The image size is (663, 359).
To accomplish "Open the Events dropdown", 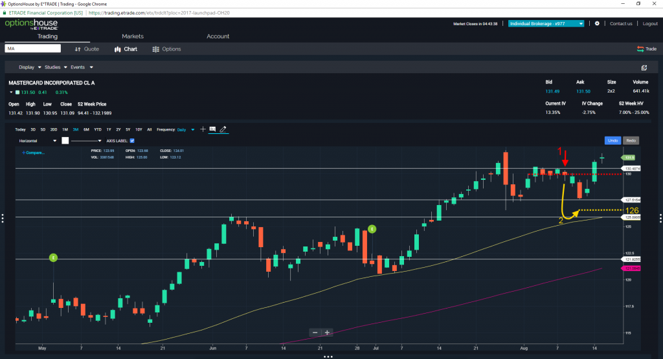I will tap(82, 67).
